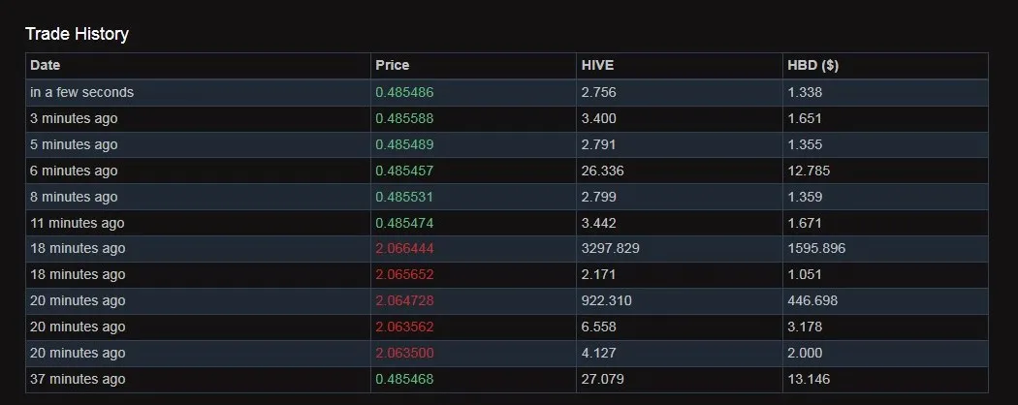The height and width of the screenshot is (405, 1018).
Task: Click the Date column header
Action: pyautogui.click(x=46, y=66)
